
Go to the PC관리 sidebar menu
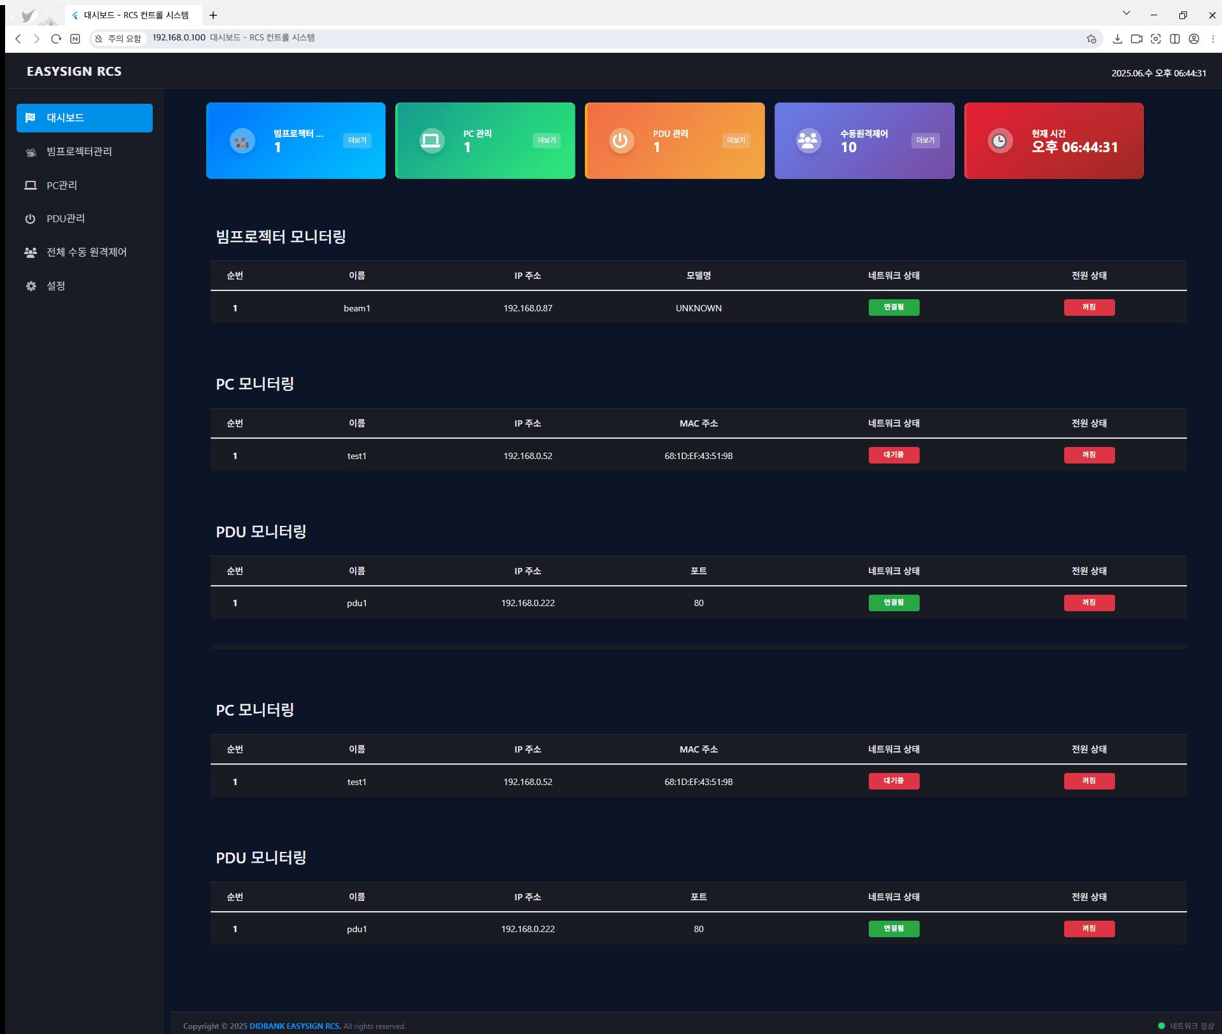pyautogui.click(x=62, y=185)
